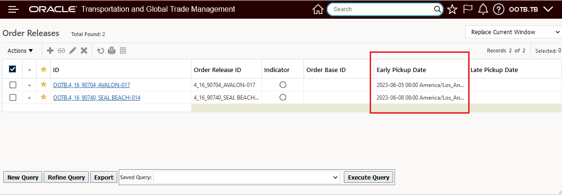Screen dimensions: 562x195
Task: Click the Print toolbar icon
Action: tap(112, 51)
